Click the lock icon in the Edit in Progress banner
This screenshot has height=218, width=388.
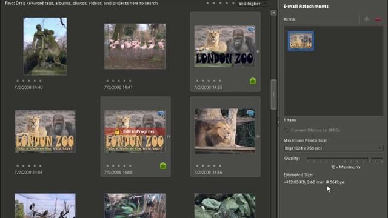(x=117, y=132)
